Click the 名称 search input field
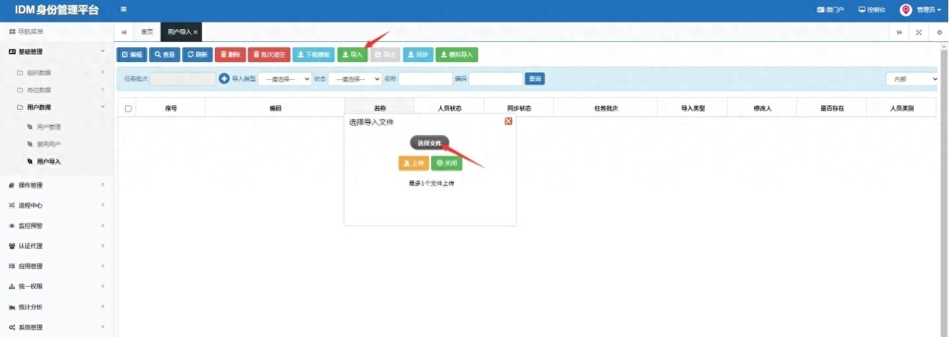This screenshot has height=337, width=949. click(425, 78)
